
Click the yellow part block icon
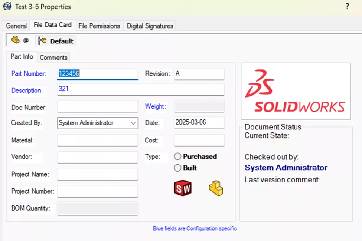(x=216, y=188)
